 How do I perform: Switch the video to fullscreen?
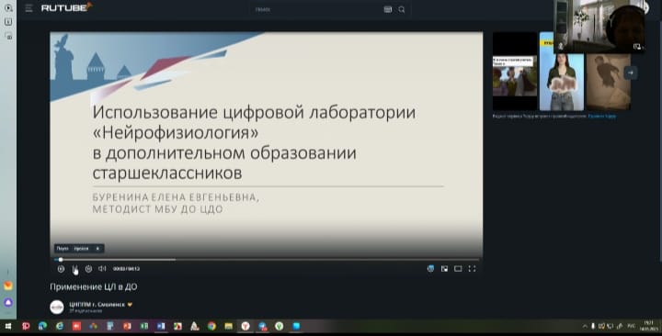click(472, 269)
